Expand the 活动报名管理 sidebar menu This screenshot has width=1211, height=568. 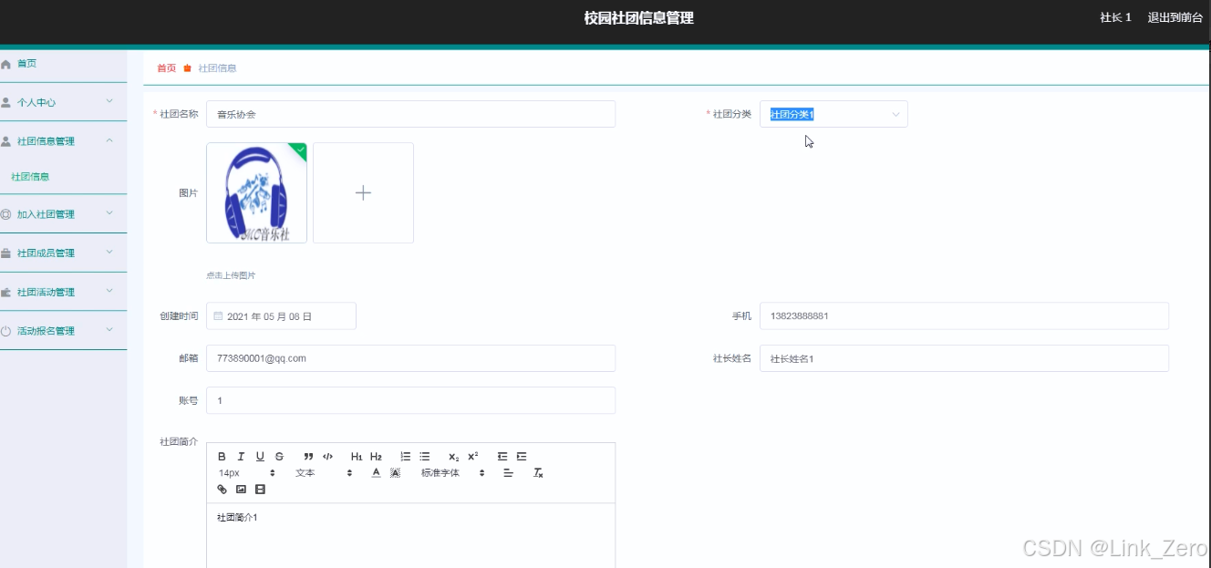coord(63,331)
